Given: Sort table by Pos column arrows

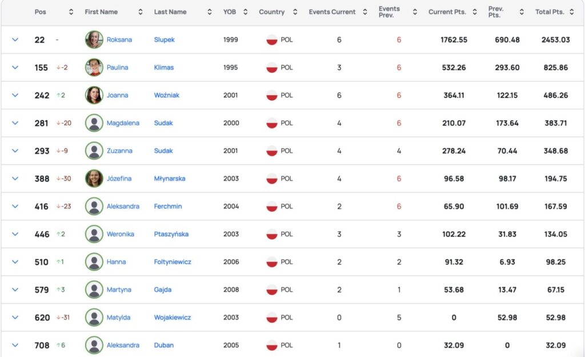Looking at the screenshot, I should [71, 12].
